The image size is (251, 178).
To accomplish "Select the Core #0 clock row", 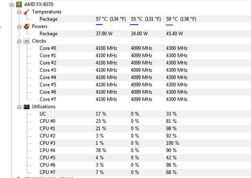I will 48,48.
